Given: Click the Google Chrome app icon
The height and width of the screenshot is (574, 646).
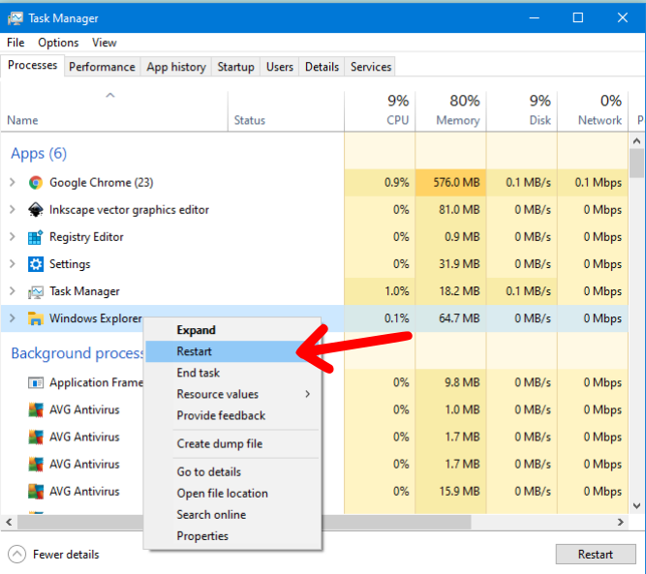Looking at the screenshot, I should pyautogui.click(x=36, y=182).
